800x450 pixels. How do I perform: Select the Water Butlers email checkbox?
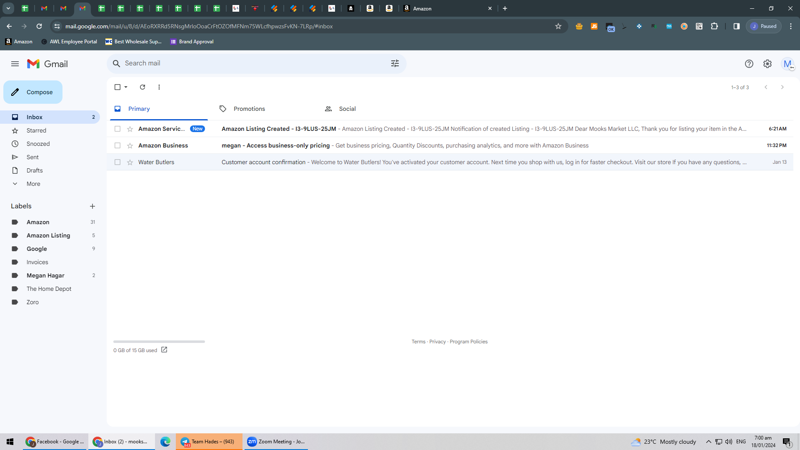point(117,162)
